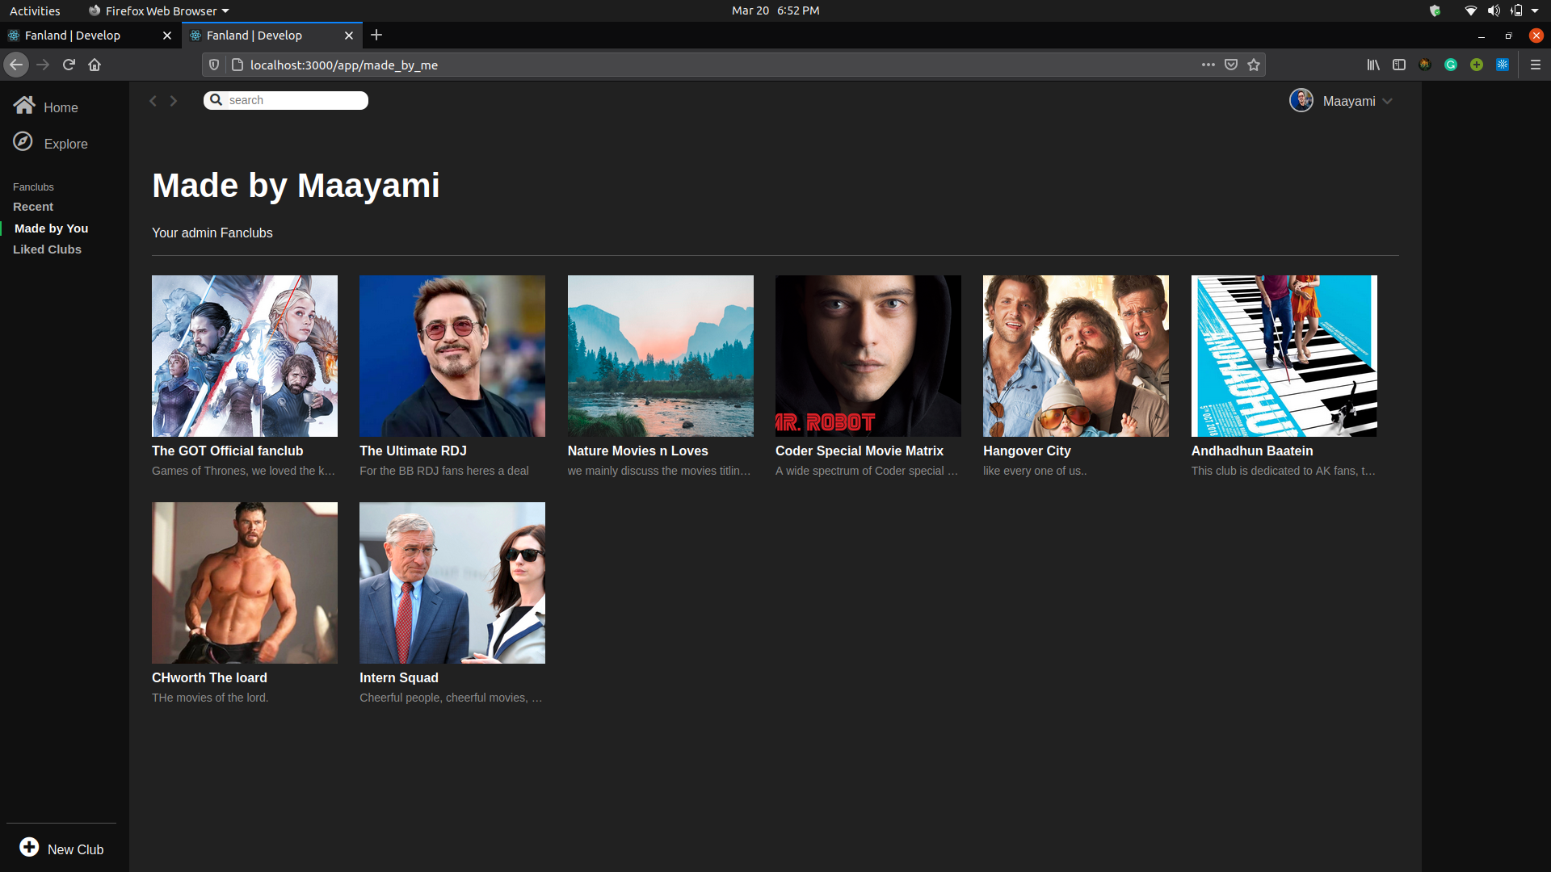Image resolution: width=1551 pixels, height=872 pixels.
Task: Open the Firefox application menu
Action: [1532, 65]
